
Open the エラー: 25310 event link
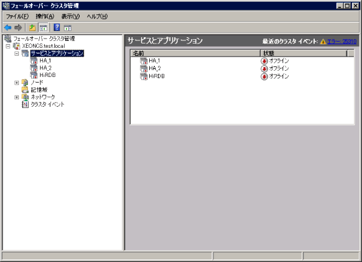coord(342,42)
